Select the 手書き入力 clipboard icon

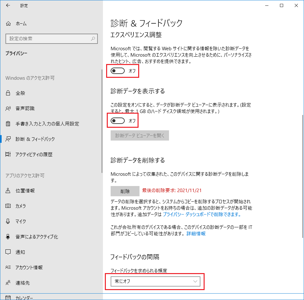tap(8, 124)
